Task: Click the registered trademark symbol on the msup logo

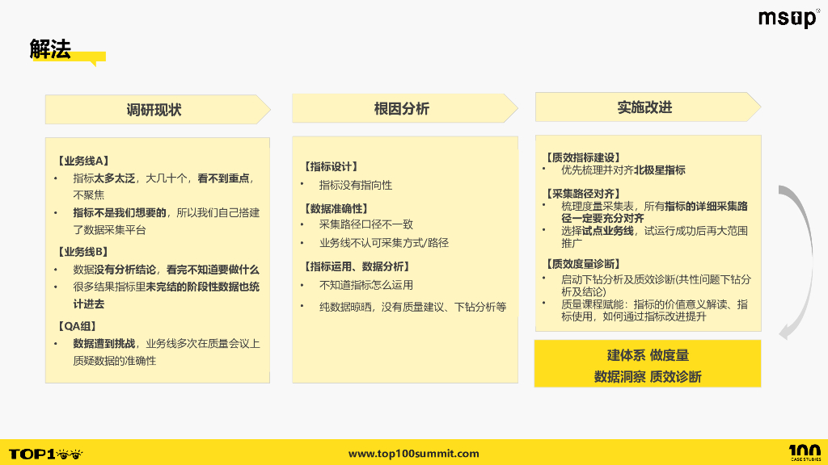Action: (x=819, y=10)
